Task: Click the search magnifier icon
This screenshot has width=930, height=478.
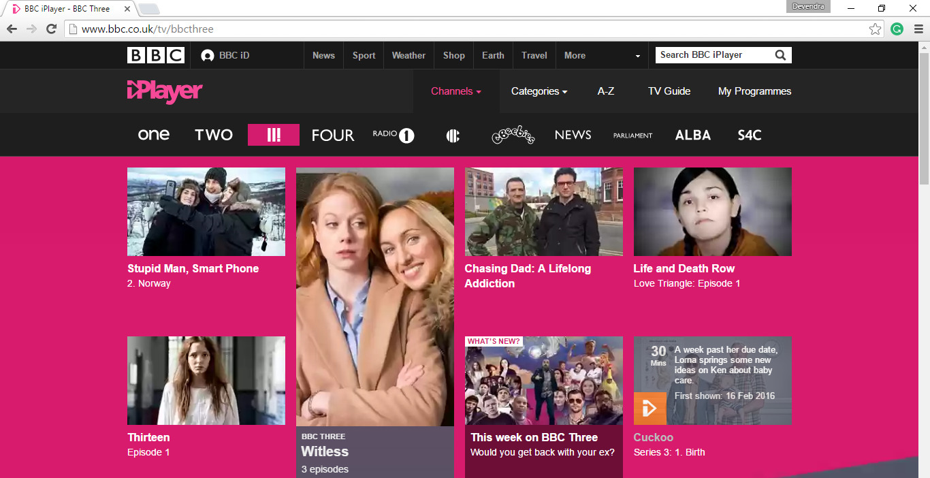Action: click(x=780, y=55)
